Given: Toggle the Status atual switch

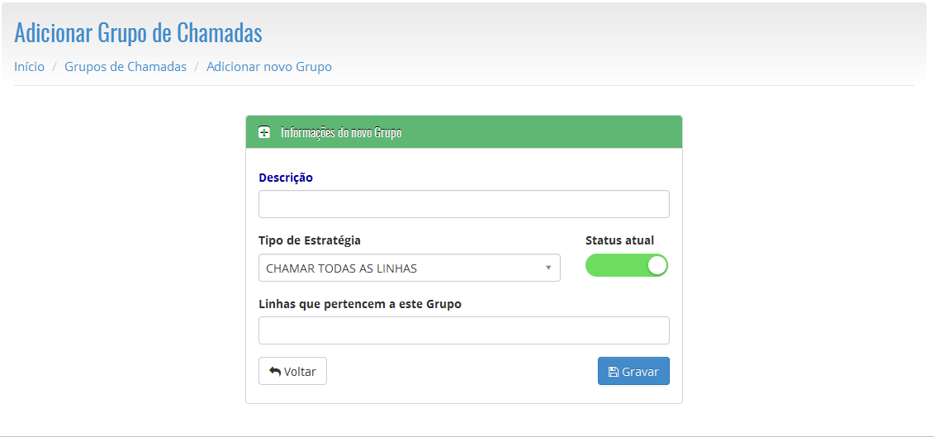Looking at the screenshot, I should click(x=627, y=265).
